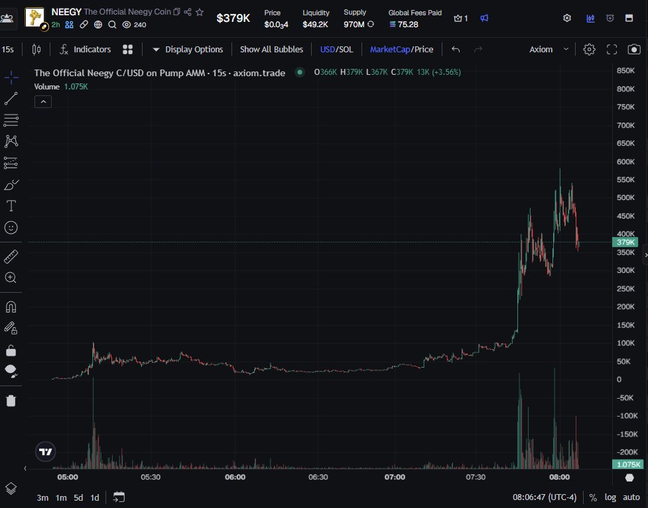Screen dimensions: 648x508
Task: Switch the USD/SOL currency toggle
Action: point(336,50)
